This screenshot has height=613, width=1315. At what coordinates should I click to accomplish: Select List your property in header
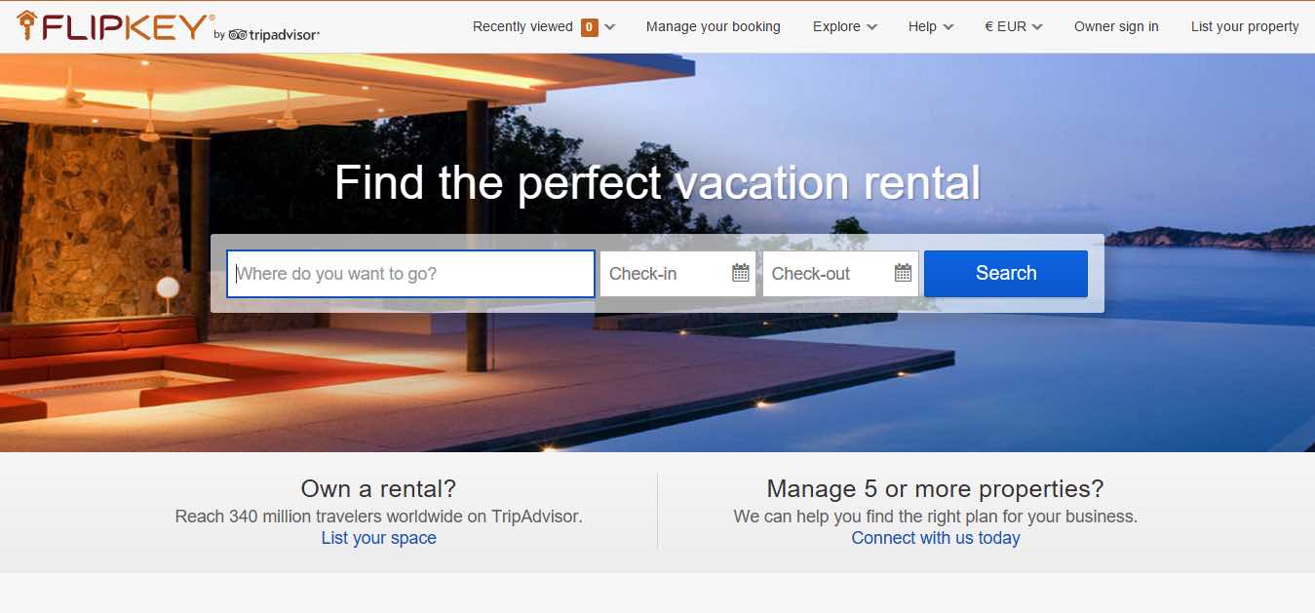pyautogui.click(x=1245, y=27)
